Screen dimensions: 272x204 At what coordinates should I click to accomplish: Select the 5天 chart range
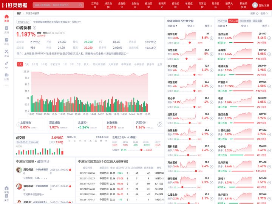[x=27, y=64]
